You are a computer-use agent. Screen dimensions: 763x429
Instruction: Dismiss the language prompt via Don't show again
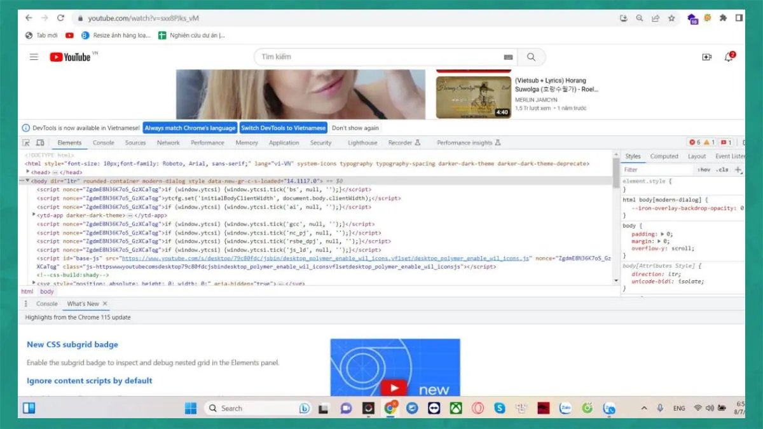tap(355, 127)
